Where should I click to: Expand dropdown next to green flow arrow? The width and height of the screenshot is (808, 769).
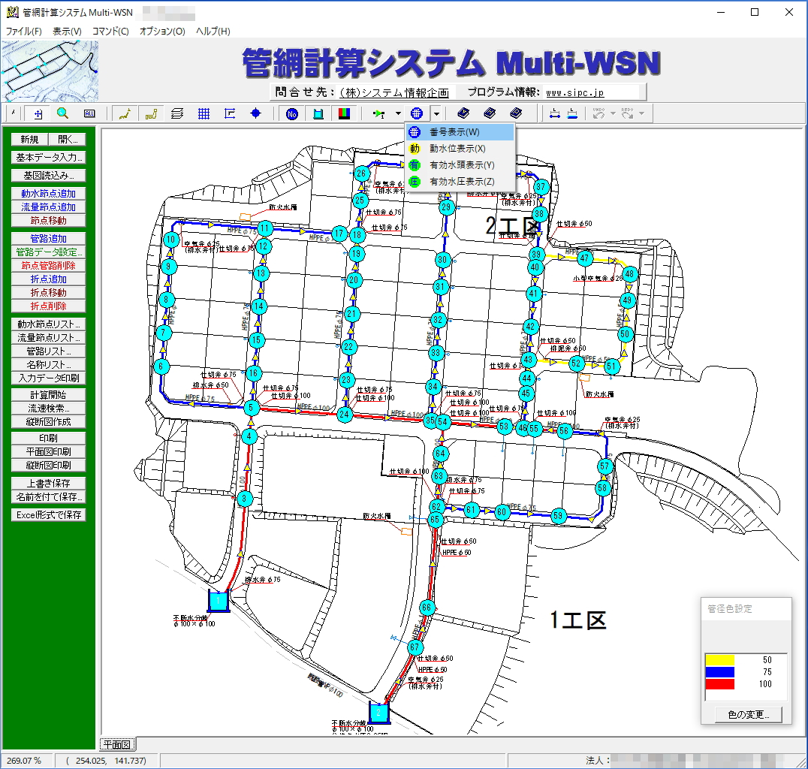[398, 114]
